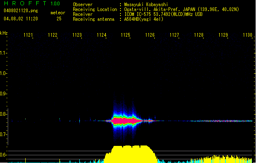Click the 1121 time axis marker
256x163 pixels.
click(28, 35)
